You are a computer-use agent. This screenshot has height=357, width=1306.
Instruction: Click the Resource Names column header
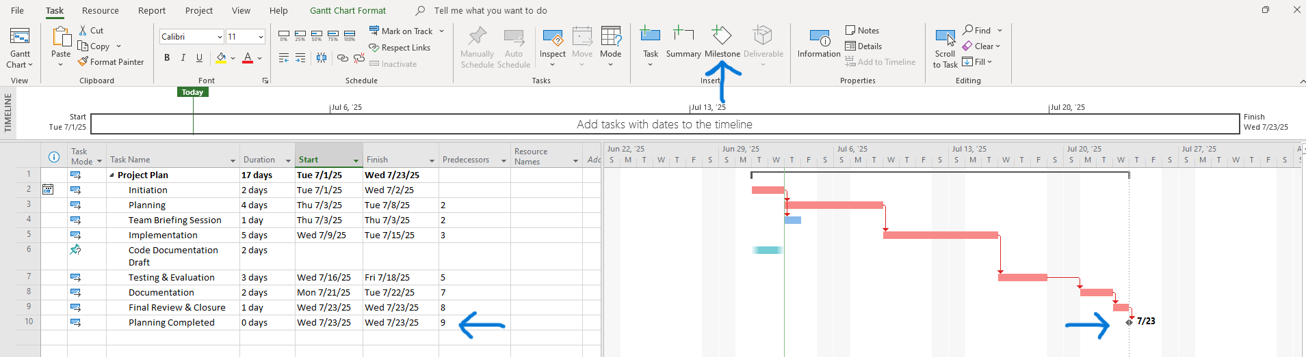[x=547, y=156]
